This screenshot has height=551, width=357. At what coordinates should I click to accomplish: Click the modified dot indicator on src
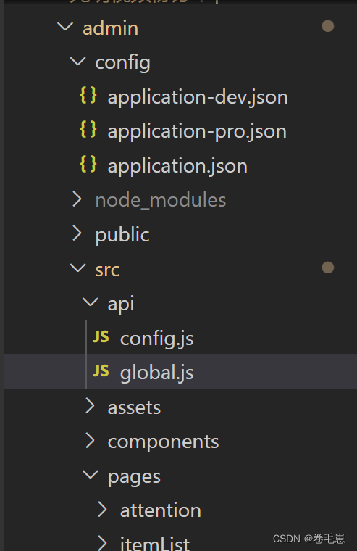[x=328, y=268]
